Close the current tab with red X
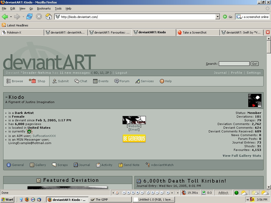271x203 pixels. 268,32
